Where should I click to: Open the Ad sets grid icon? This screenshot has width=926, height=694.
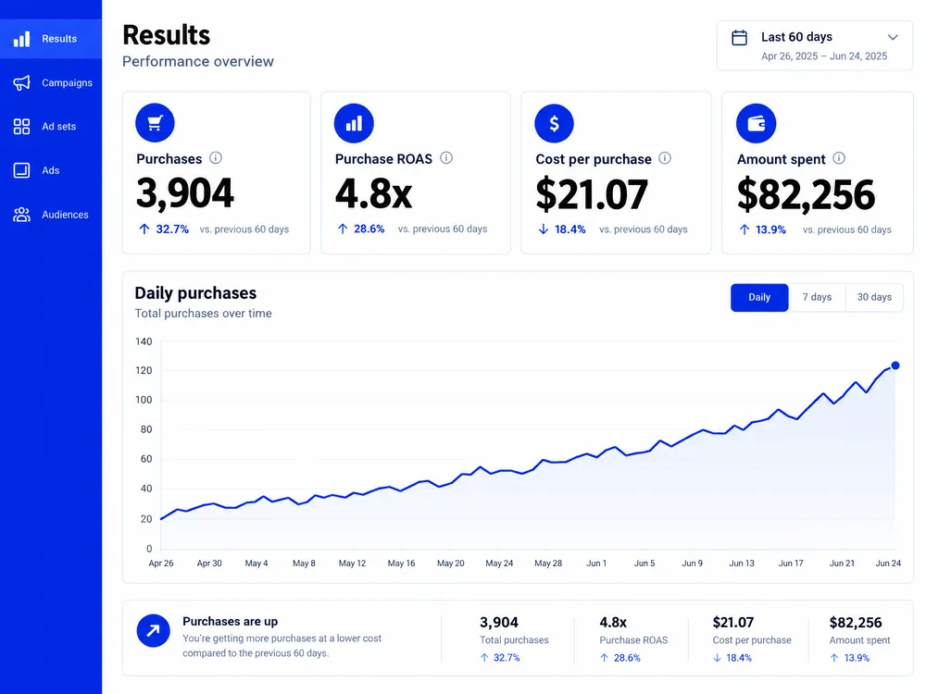coord(22,126)
